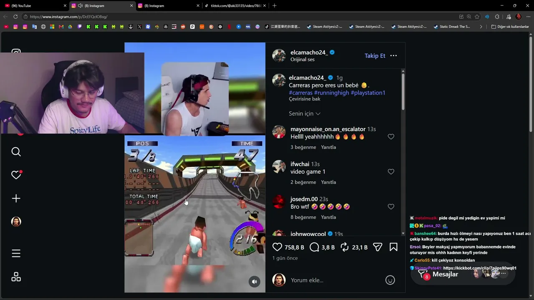This screenshot has width=534, height=300.
Task: Open Gmail bookmark in favorites bar
Action: [x=61, y=27]
